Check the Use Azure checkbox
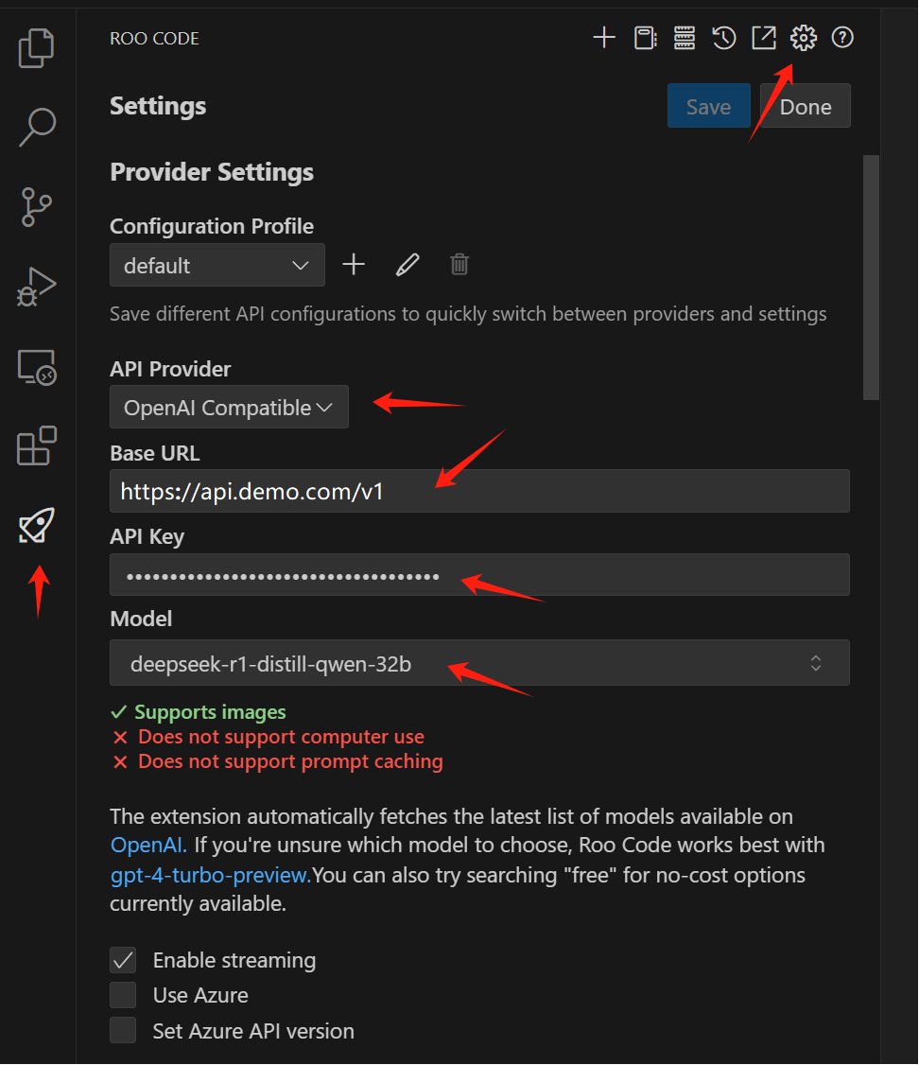The width and height of the screenshot is (919, 1065). (x=123, y=995)
